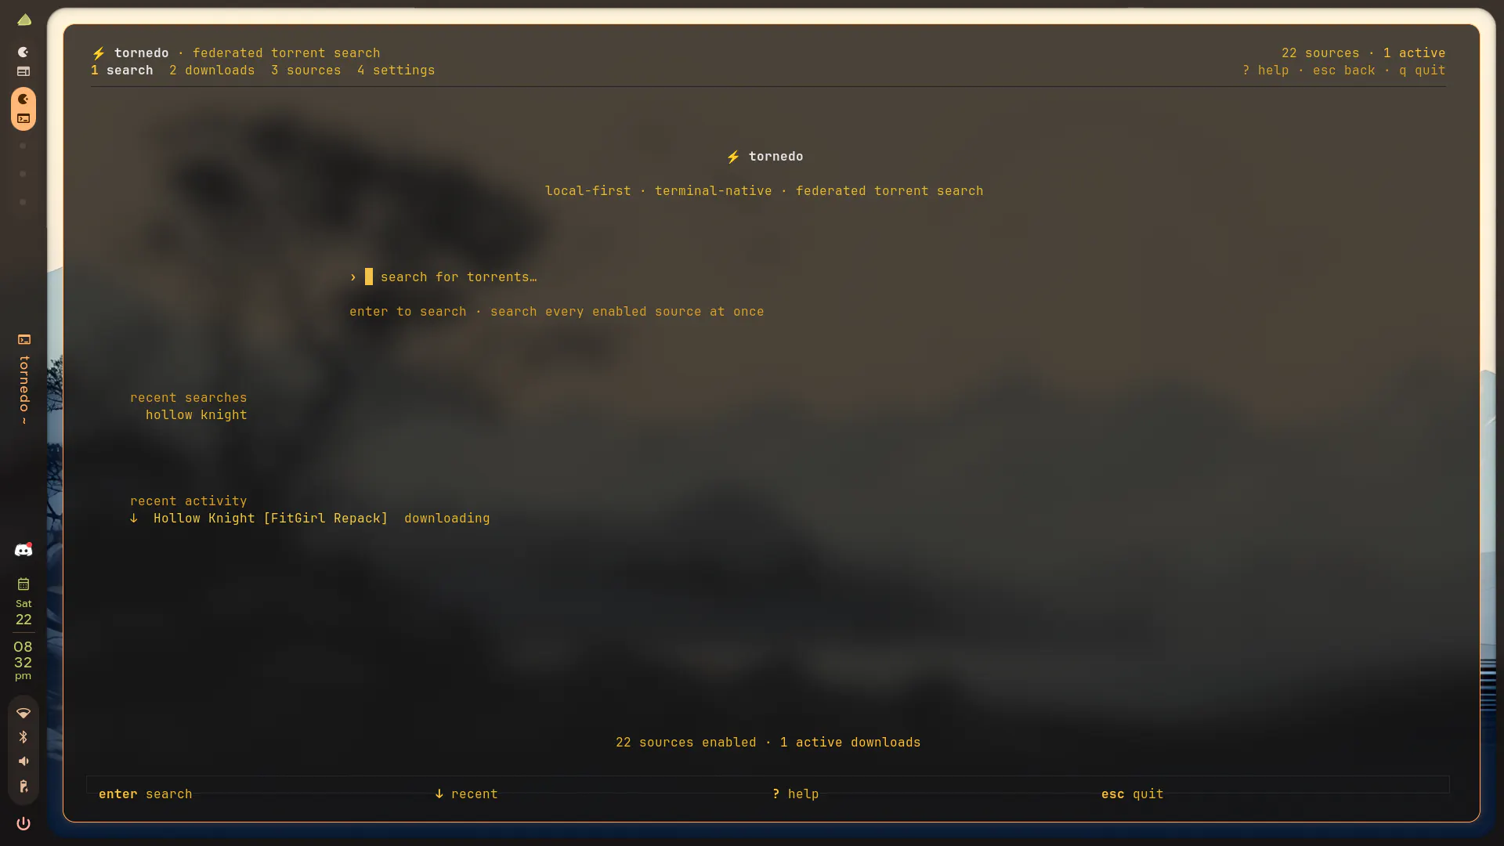Image resolution: width=1504 pixels, height=846 pixels.
Task: Switch to the 1 search tab
Action: click(122, 70)
